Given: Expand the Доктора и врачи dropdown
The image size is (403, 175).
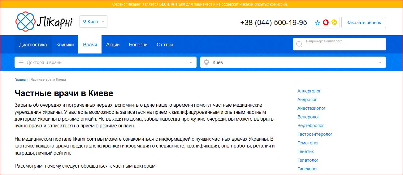Looking at the screenshot, I should coord(191,63).
